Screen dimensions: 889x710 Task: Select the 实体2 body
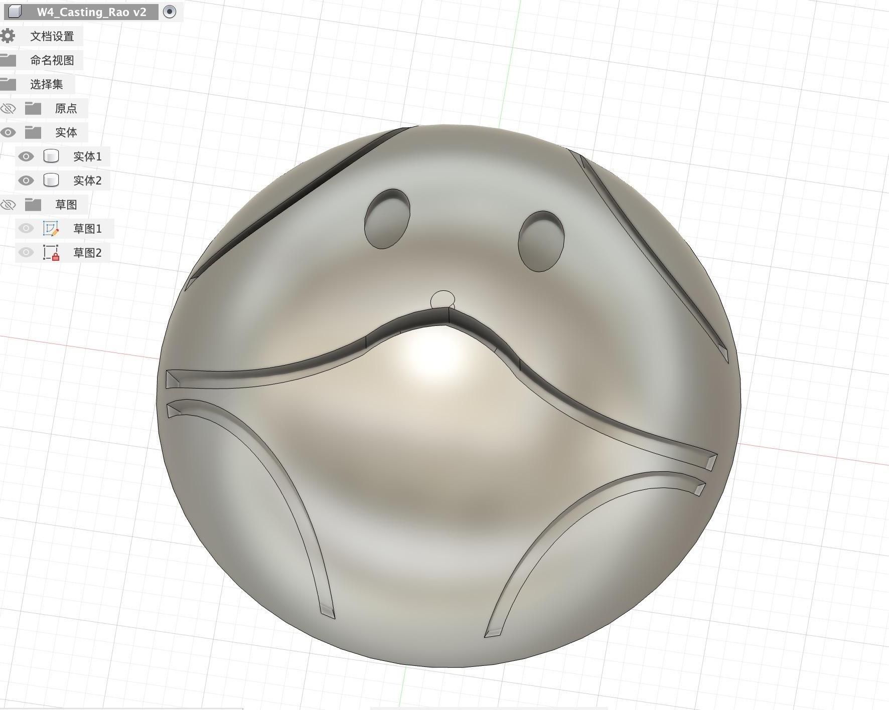pos(87,181)
